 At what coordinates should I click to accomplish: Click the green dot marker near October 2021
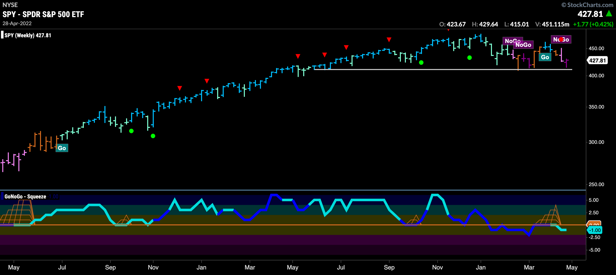tap(421, 62)
